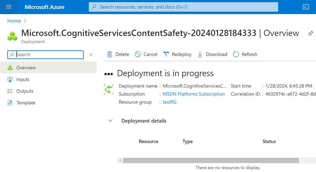Open MSDN Platforms Subscription link
Image resolution: width=316 pixels, height=172 pixels.
click(194, 94)
